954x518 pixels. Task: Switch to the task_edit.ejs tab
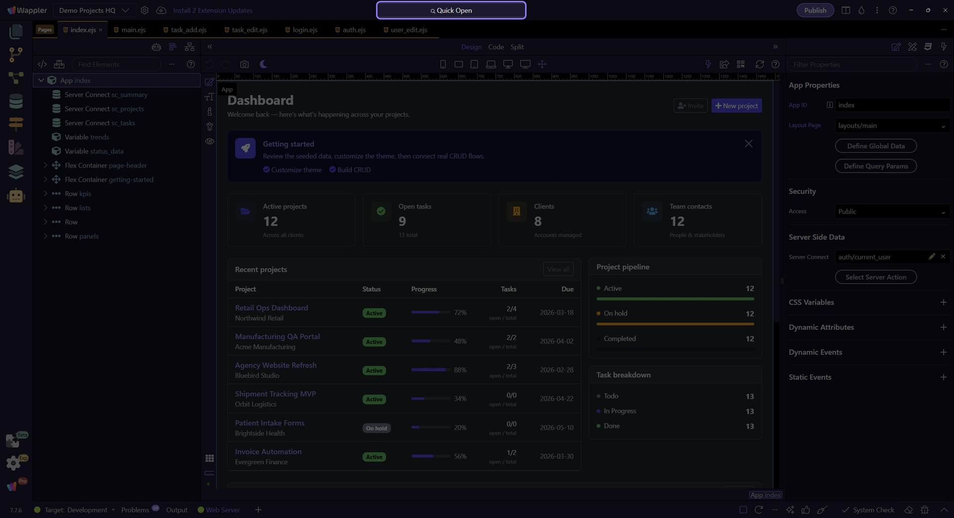click(249, 30)
